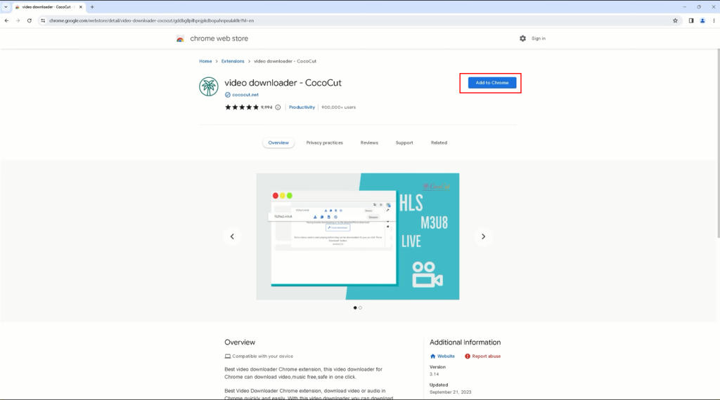Viewport: 720px width, 400px height.
Task: Bookmark this page with the star icon
Action: coord(675,20)
